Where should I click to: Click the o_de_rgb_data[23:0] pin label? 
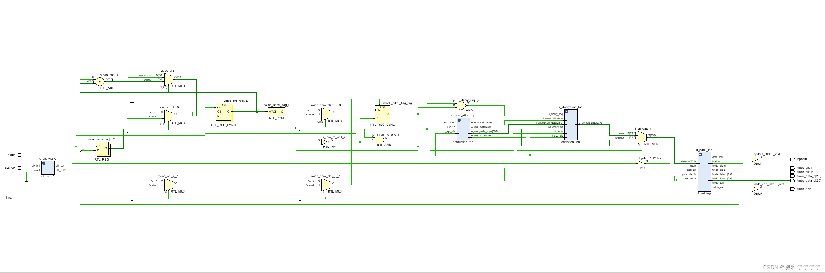(x=590, y=123)
